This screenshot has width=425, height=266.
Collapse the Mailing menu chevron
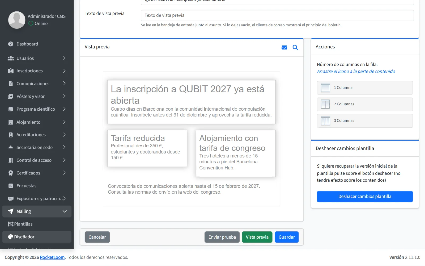[x=65, y=211]
